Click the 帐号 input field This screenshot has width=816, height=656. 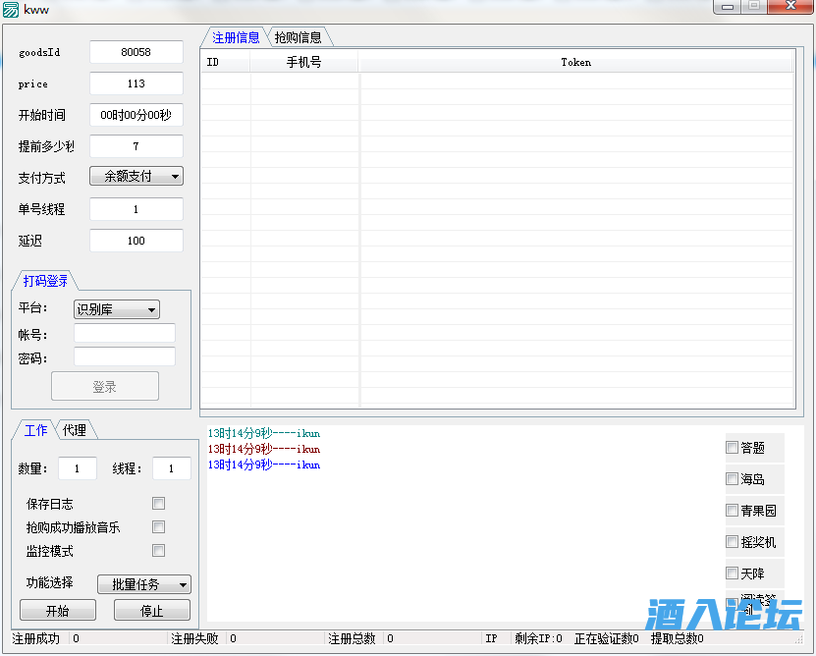pos(125,334)
